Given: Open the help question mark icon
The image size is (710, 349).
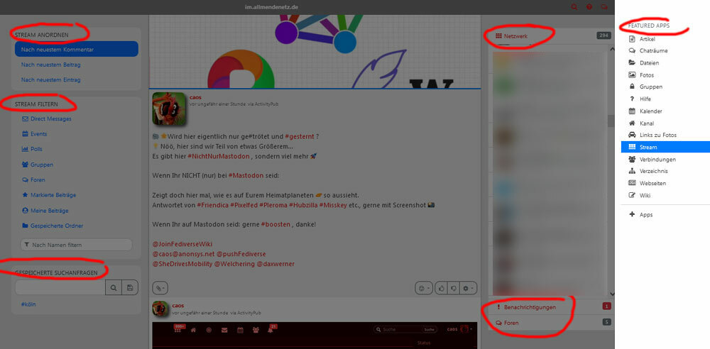Looking at the screenshot, I should (x=589, y=7).
